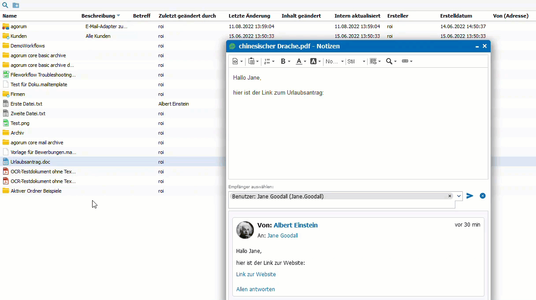536x300 pixels.
Task: Open the 'No...' format dropdown
Action: coord(335,62)
